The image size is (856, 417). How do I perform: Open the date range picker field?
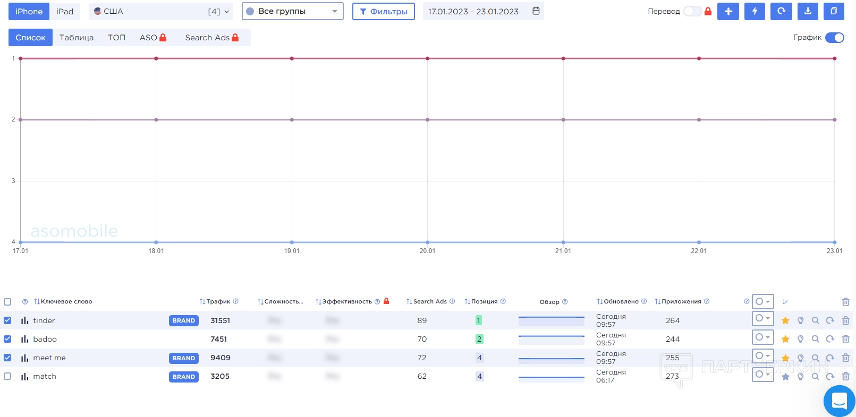[x=483, y=11]
